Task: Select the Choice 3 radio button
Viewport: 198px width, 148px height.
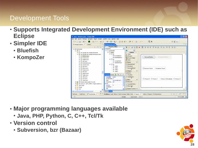Action: [174, 79]
